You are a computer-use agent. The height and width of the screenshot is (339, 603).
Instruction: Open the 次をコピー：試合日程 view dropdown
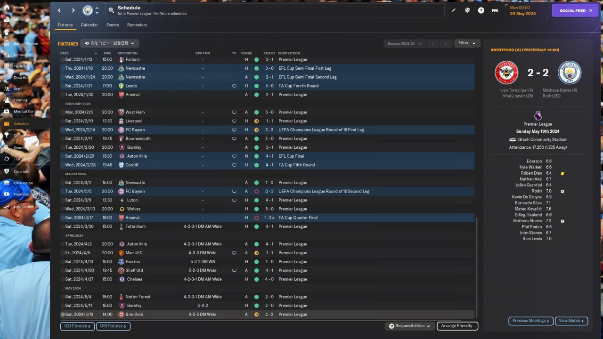click(x=109, y=43)
